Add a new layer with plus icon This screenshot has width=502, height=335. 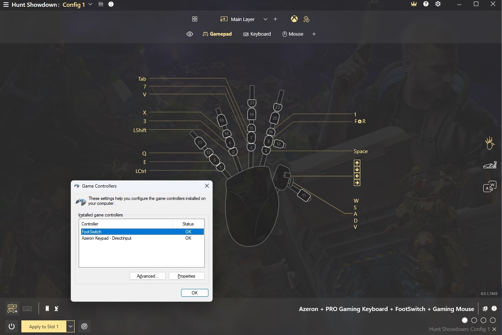[x=275, y=19]
